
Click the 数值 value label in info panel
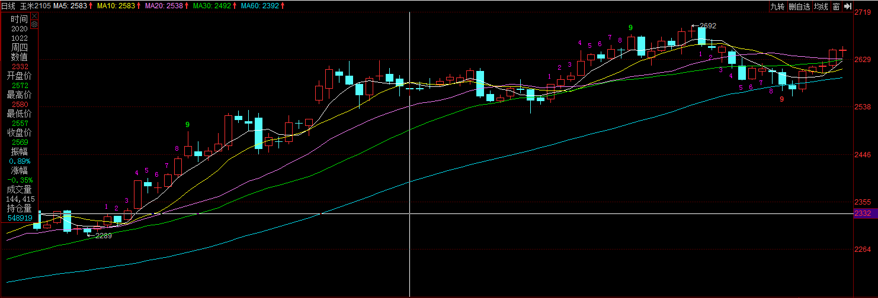click(20, 57)
